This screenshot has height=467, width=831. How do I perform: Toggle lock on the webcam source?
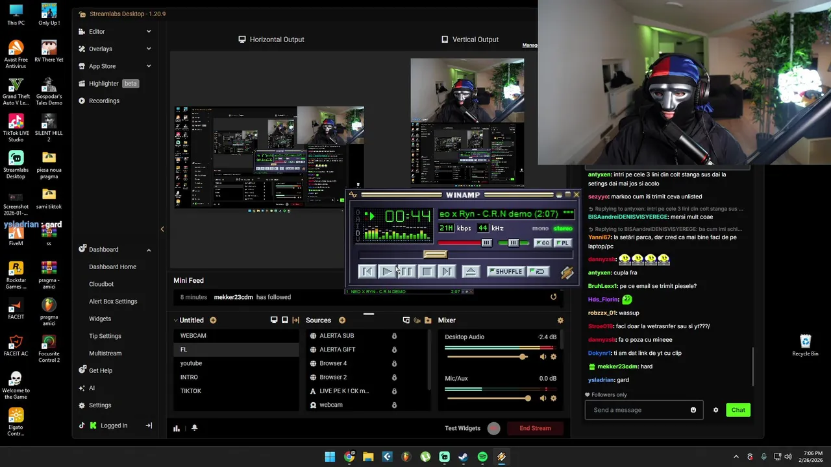pyautogui.click(x=394, y=405)
